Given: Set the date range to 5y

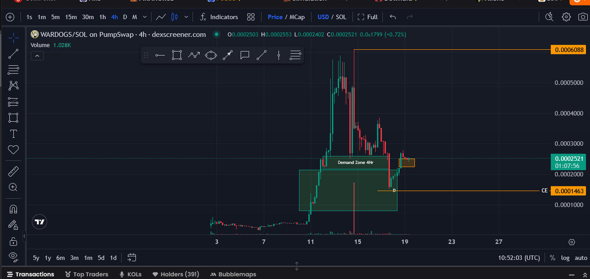Looking at the screenshot, I should 36,257.
